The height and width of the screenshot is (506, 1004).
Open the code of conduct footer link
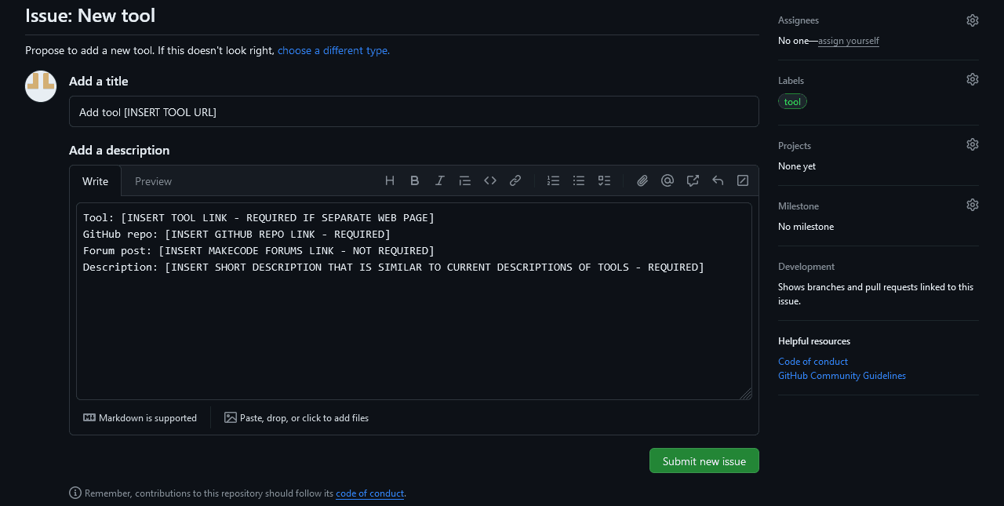[369, 493]
